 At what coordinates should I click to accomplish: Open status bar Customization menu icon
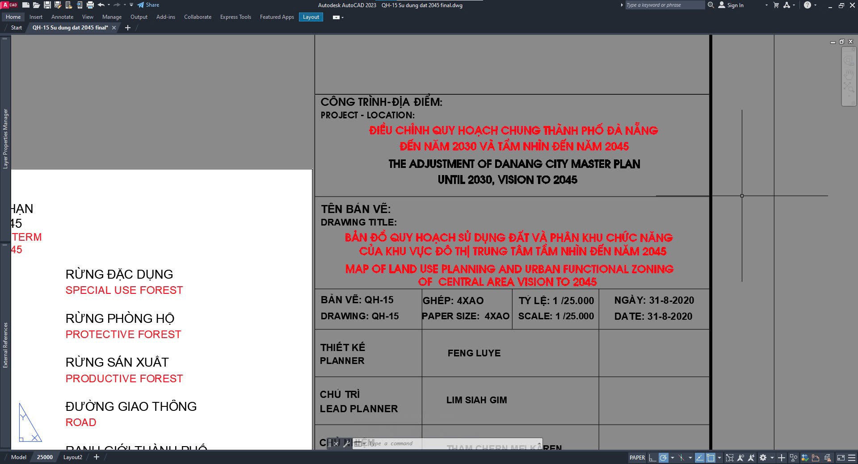851,458
